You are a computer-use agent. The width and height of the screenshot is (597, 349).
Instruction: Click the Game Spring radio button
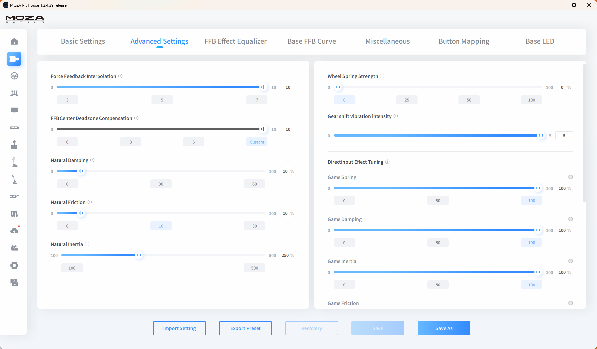coord(570,177)
